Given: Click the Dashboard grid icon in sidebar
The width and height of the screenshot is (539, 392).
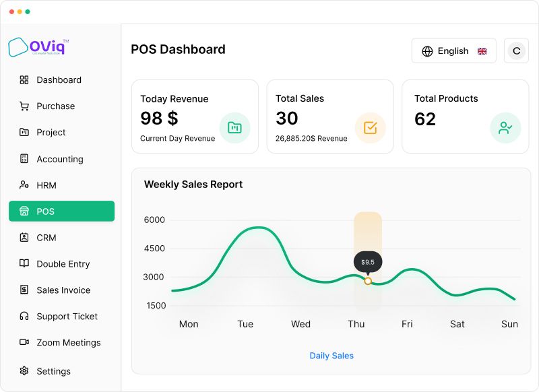Looking at the screenshot, I should coord(24,80).
